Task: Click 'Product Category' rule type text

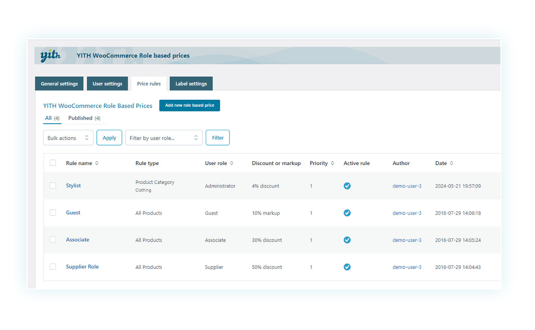Action: 155,182
